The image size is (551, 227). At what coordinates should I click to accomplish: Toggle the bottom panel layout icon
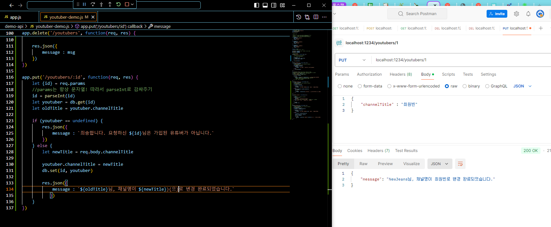point(265,5)
